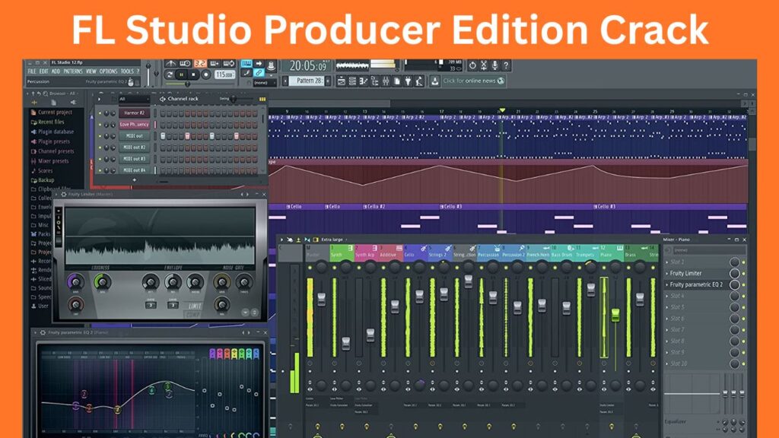Click the purple Loudness gain knob
The width and height of the screenshot is (779, 438).
[x=75, y=282]
